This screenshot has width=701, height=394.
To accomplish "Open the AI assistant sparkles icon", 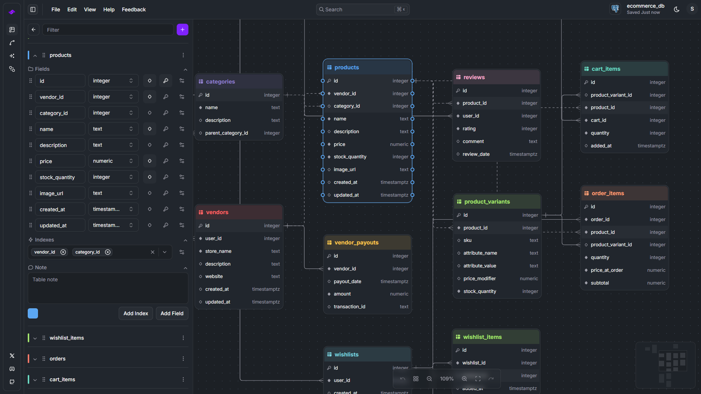I will click(12, 56).
